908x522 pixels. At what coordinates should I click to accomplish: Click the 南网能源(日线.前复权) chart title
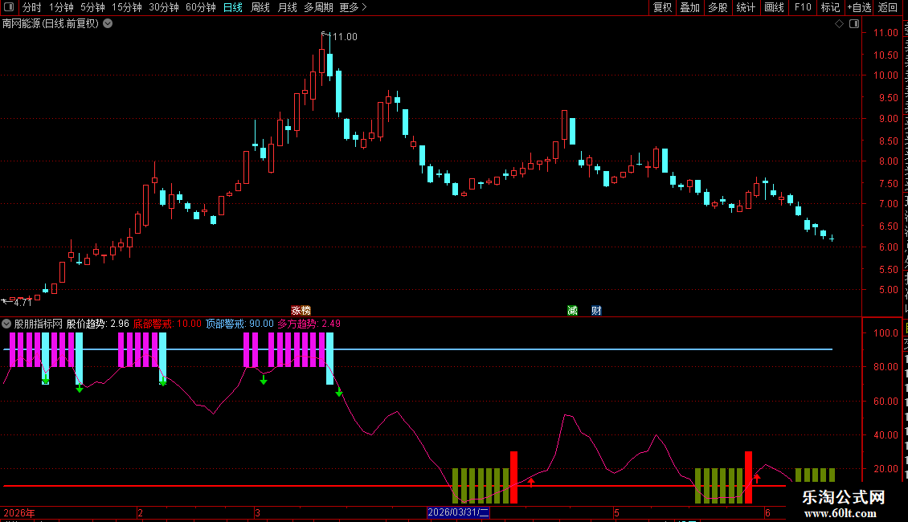click(51, 24)
